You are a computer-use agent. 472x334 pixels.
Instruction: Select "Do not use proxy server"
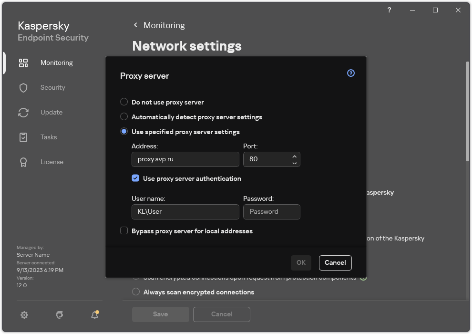pyautogui.click(x=124, y=102)
